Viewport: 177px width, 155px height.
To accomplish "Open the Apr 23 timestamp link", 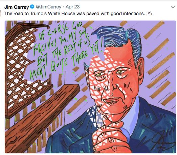I will pyautogui.click(x=72, y=7).
